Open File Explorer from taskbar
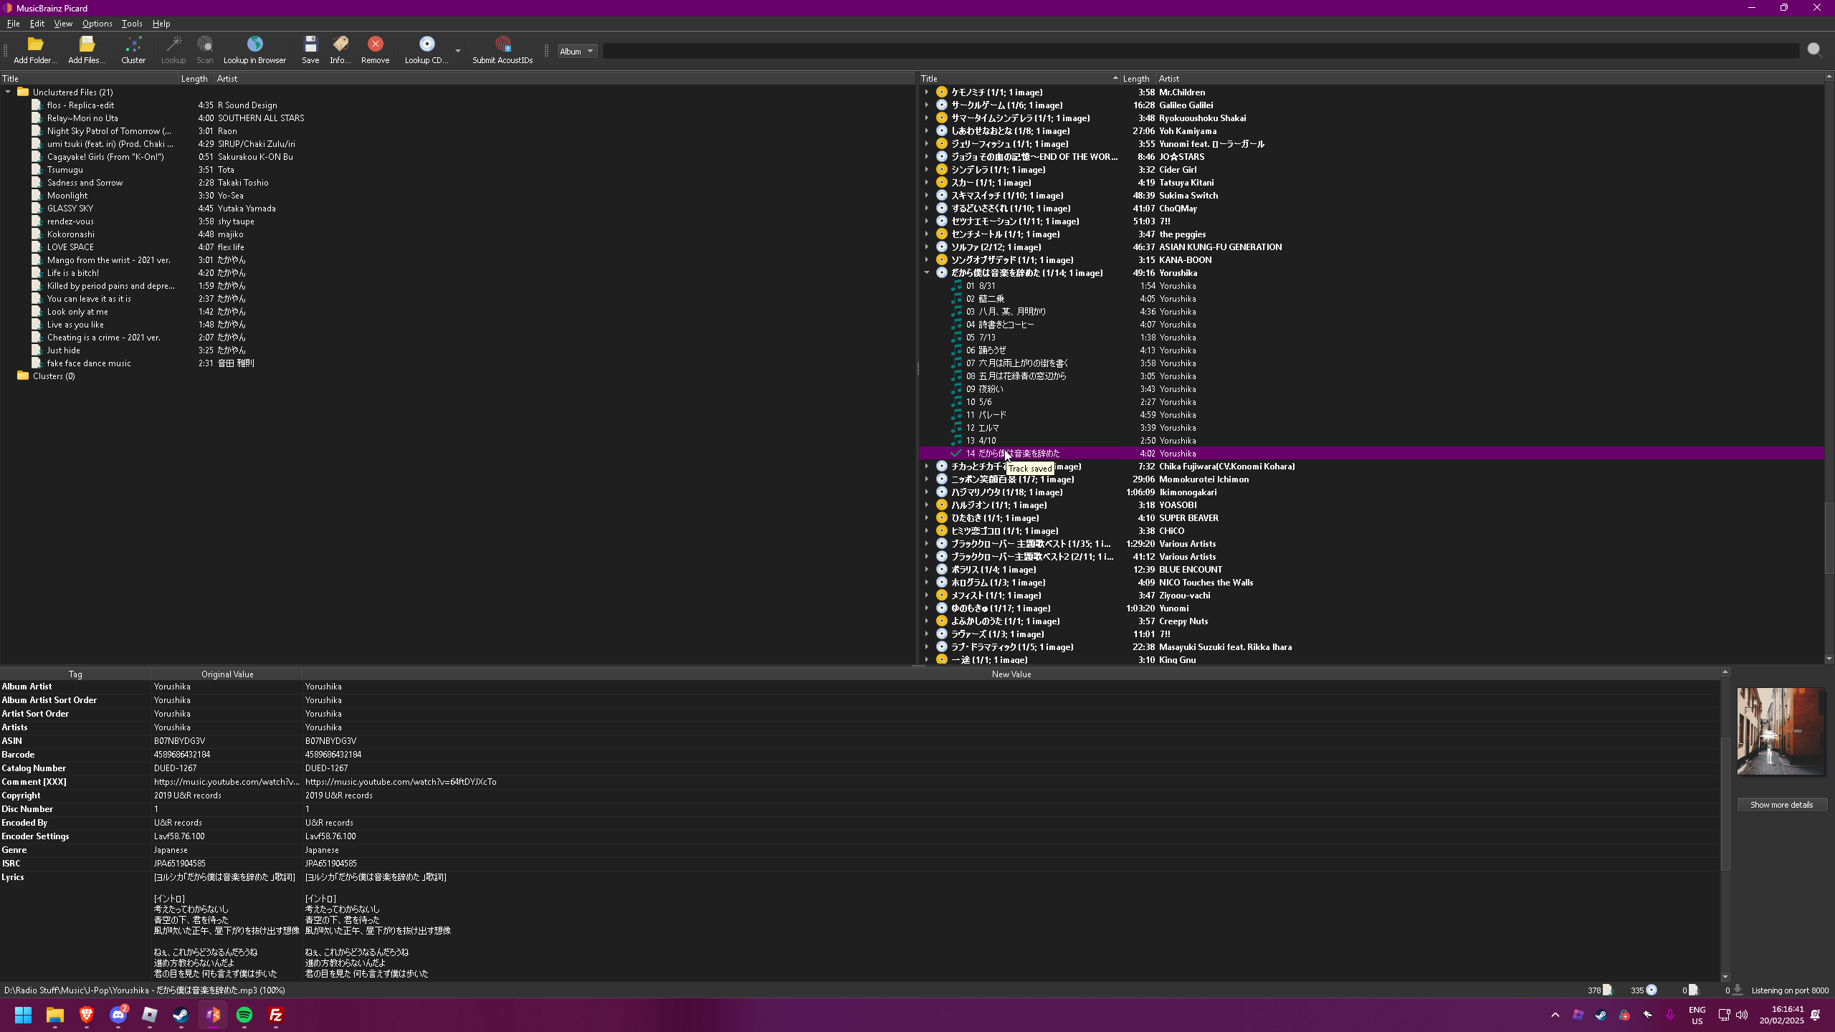Screen dimensions: 1835x1032 tap(55, 1015)
